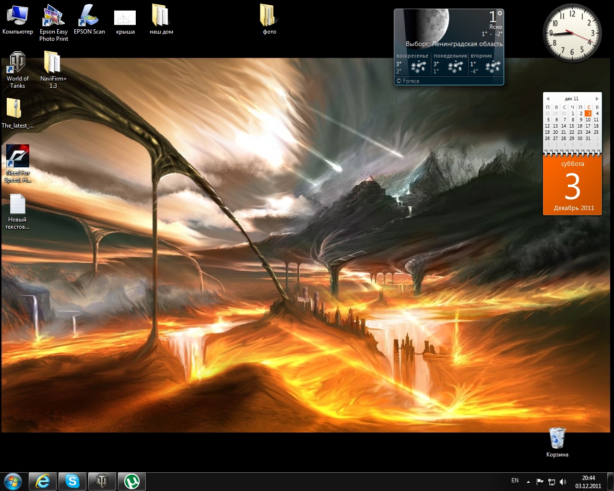This screenshot has width=614, height=491.
Task: Click the large суббота 3 date tile
Action: (x=572, y=185)
